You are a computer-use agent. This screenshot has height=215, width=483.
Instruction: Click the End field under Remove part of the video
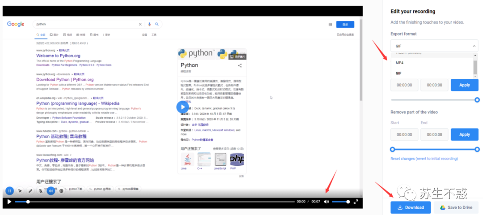[434, 134]
